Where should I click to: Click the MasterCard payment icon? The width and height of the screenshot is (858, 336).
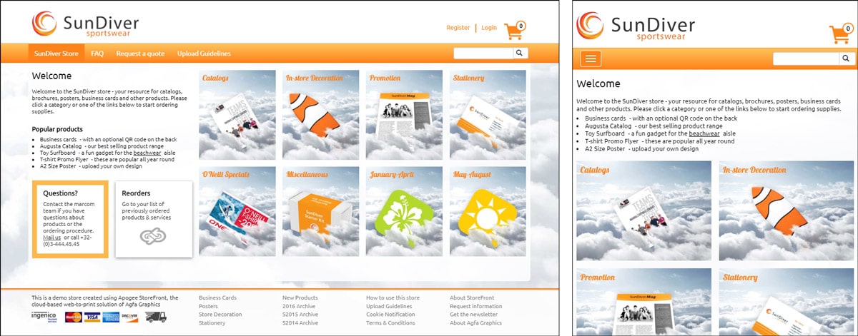click(73, 317)
